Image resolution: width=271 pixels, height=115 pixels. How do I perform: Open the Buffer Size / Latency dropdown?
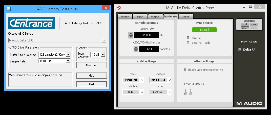54,55
